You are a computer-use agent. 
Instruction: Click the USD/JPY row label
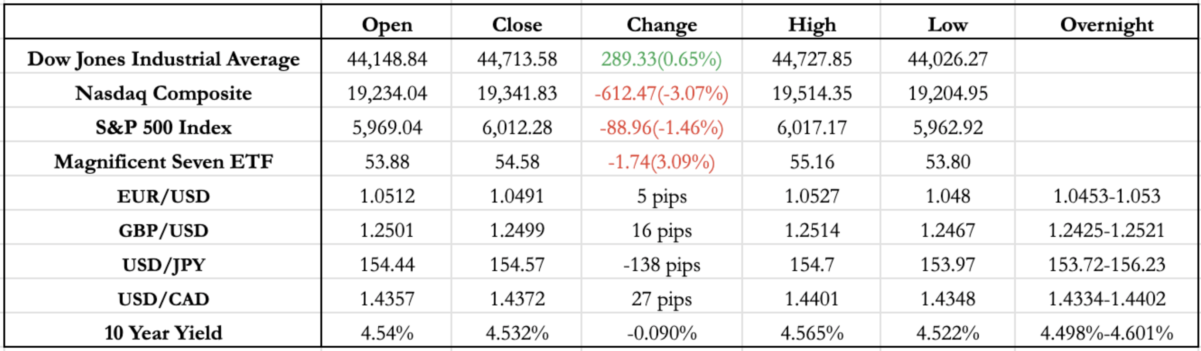[163, 265]
